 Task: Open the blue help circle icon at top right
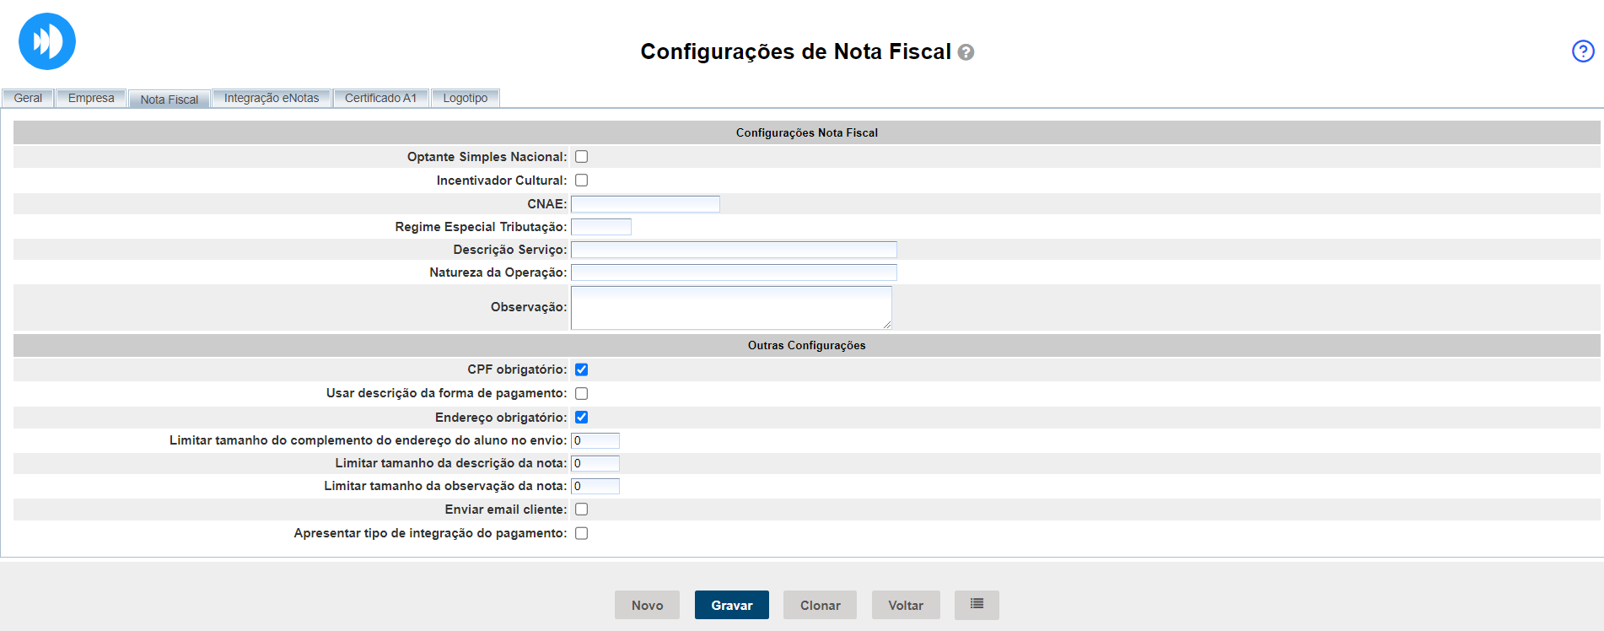tap(1583, 51)
